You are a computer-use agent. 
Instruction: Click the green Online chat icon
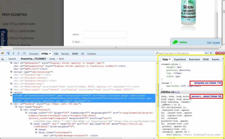click(175, 42)
